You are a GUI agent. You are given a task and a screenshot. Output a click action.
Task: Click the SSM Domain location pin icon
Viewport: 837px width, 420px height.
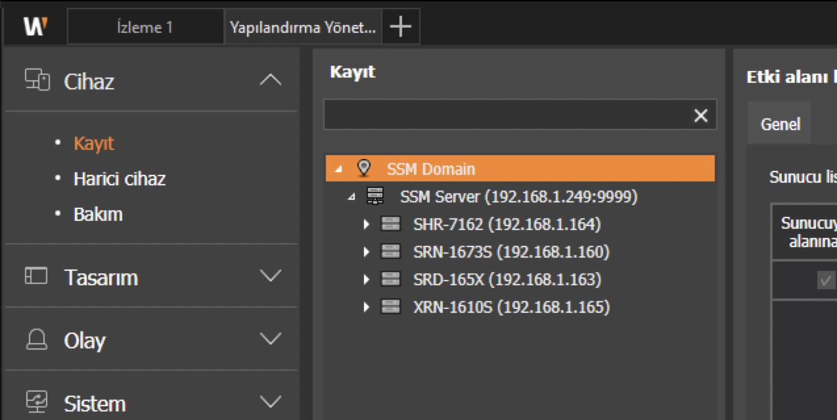pyautogui.click(x=363, y=168)
